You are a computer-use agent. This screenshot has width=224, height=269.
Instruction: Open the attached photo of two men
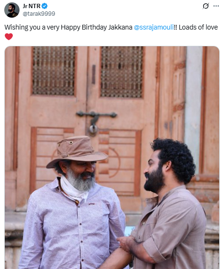click(112, 157)
